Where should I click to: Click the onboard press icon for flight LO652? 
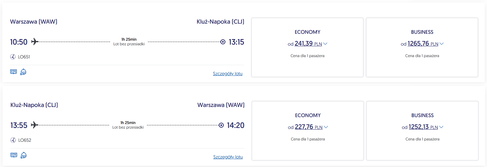tap(14, 155)
